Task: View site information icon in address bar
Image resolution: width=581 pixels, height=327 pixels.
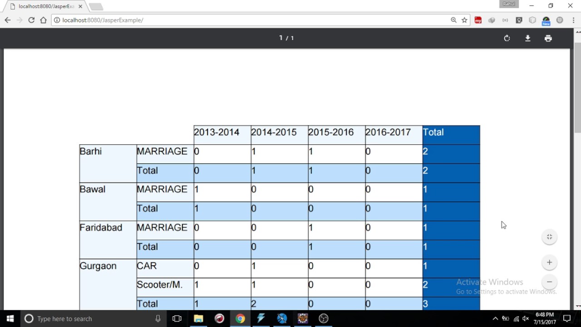Action: click(x=57, y=20)
